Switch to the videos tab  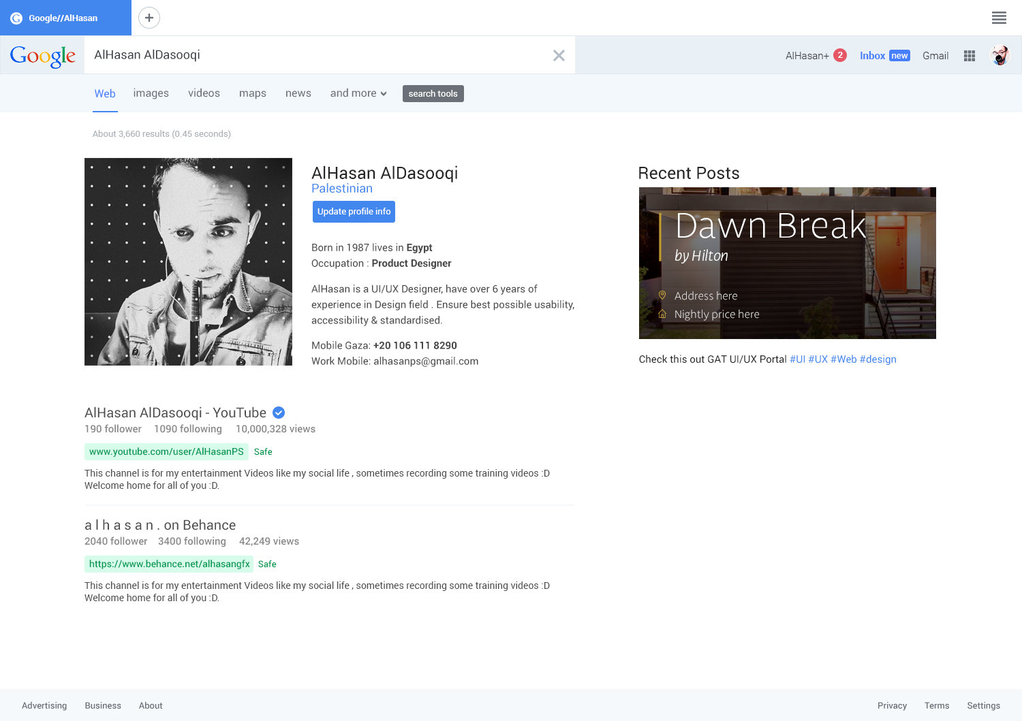point(204,93)
